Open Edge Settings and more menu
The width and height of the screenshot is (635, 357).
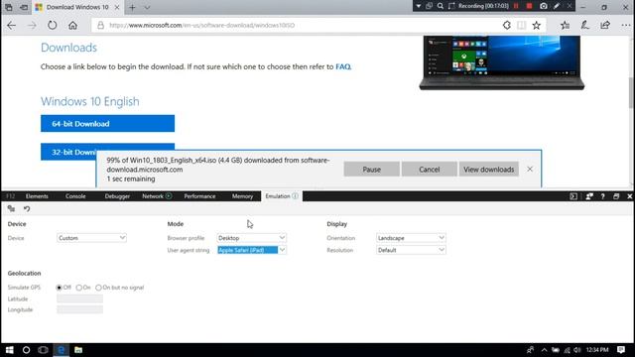(x=626, y=25)
